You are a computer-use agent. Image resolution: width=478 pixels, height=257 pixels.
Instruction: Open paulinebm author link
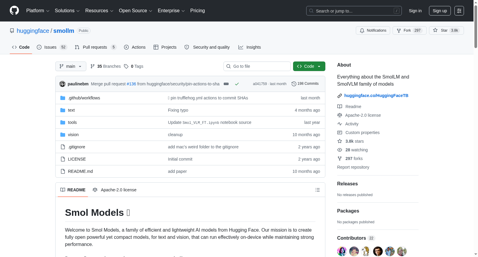pyautogui.click(x=78, y=84)
